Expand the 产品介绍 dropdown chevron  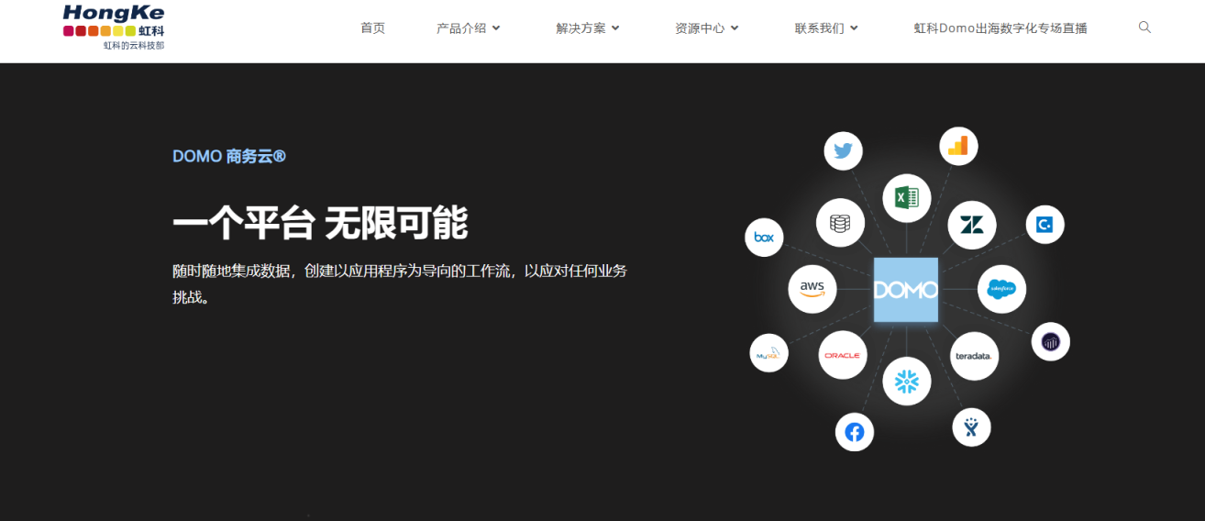496,28
